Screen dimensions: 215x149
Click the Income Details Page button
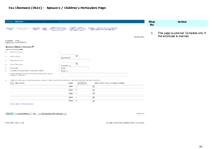click(x=23, y=114)
